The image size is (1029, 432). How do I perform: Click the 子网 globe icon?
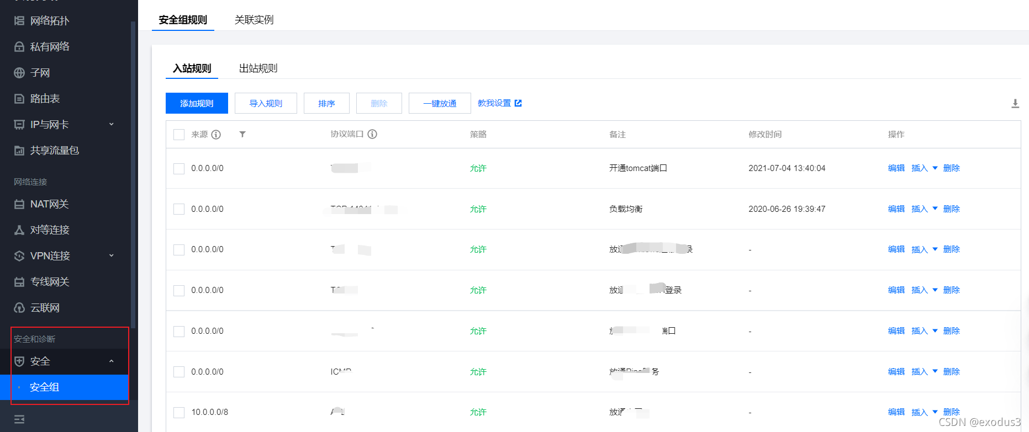(19, 73)
